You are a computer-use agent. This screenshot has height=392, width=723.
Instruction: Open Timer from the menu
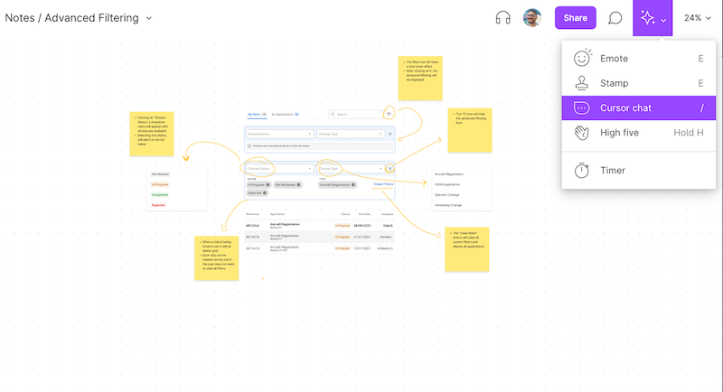(x=639, y=171)
